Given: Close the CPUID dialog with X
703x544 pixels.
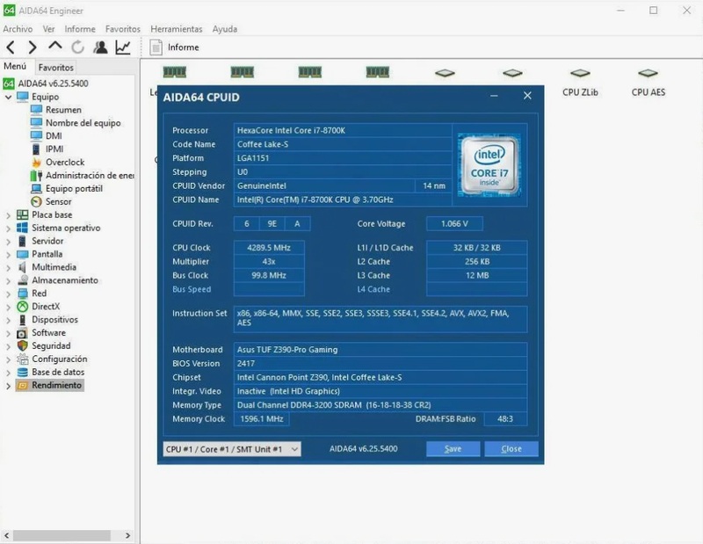Looking at the screenshot, I should pyautogui.click(x=527, y=96).
